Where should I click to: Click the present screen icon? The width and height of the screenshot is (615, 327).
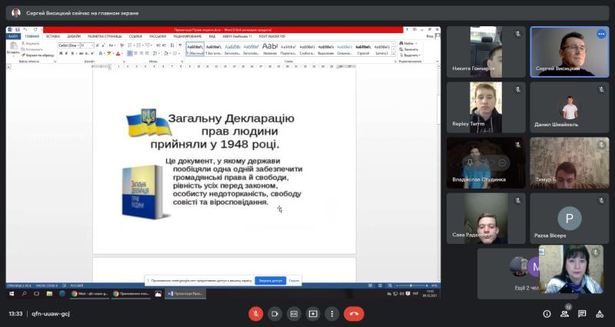click(313, 314)
